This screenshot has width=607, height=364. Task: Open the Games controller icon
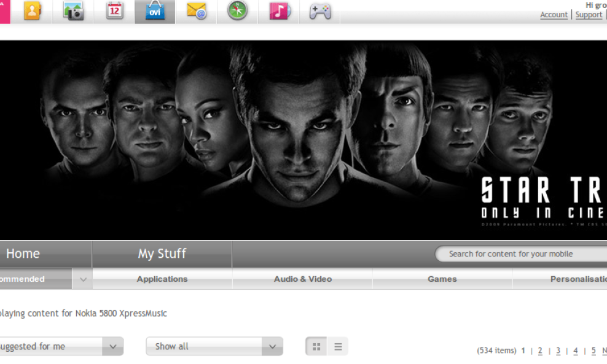(x=319, y=11)
